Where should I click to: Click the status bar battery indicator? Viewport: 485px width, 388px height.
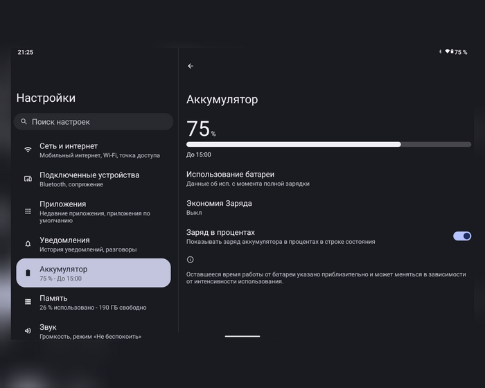tap(452, 52)
